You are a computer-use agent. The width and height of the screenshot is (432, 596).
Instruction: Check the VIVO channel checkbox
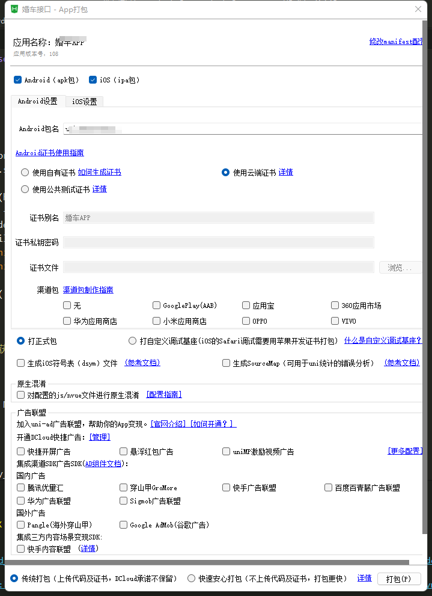335,321
